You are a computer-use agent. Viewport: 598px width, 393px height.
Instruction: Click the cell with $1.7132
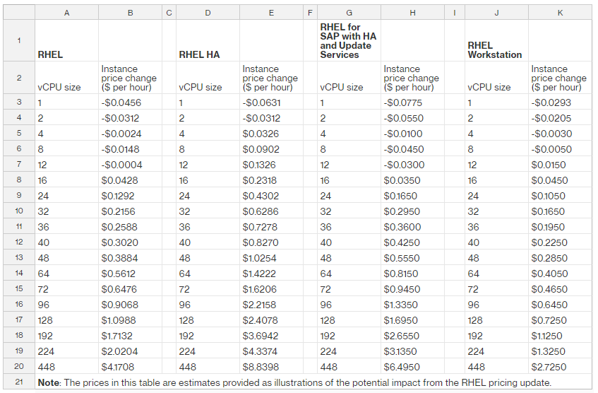pos(130,336)
